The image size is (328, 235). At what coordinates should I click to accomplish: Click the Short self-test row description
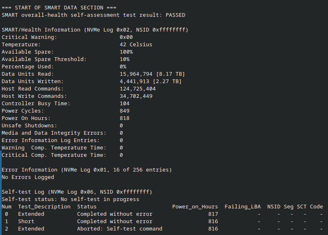[x=26, y=221]
